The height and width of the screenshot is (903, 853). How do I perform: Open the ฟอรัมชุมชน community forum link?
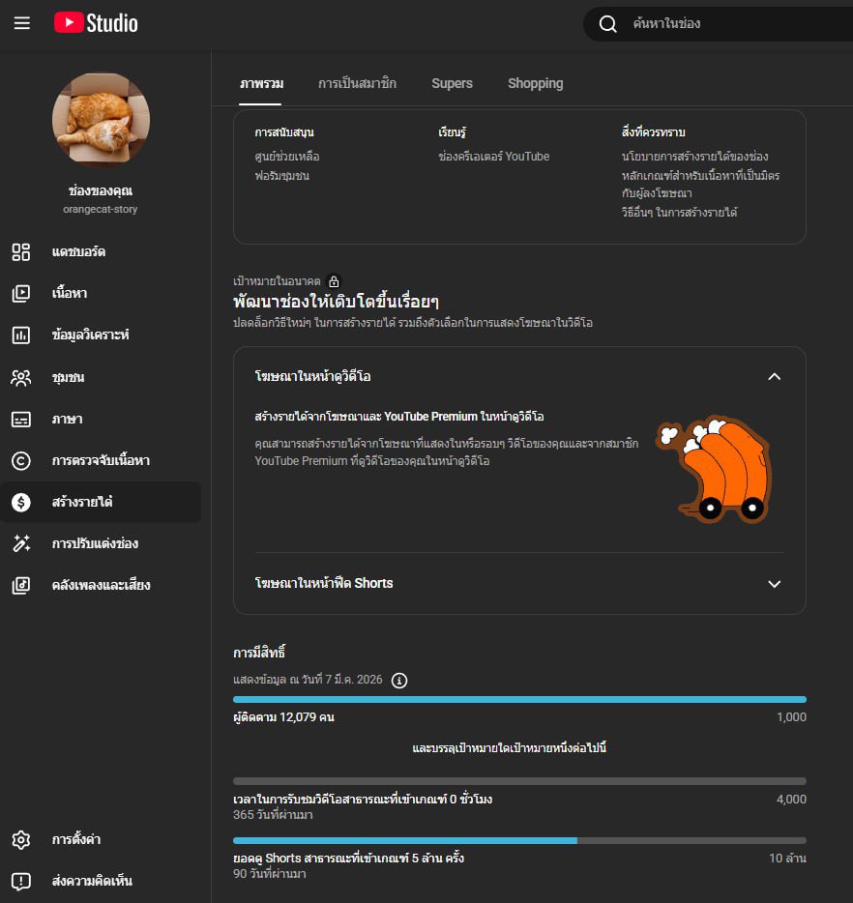(281, 176)
